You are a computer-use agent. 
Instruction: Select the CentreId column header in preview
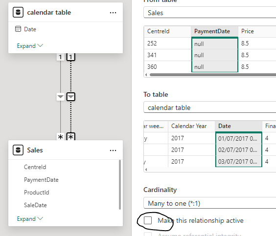tap(167, 31)
